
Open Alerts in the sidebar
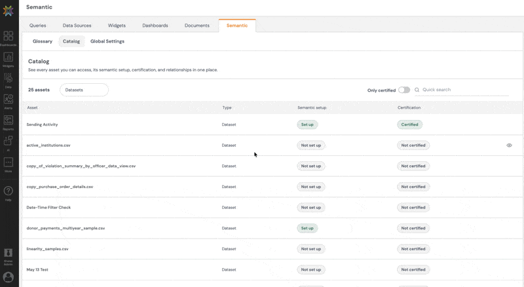9,102
